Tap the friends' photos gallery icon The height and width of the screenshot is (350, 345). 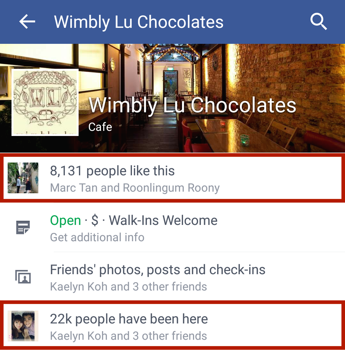[x=23, y=277]
